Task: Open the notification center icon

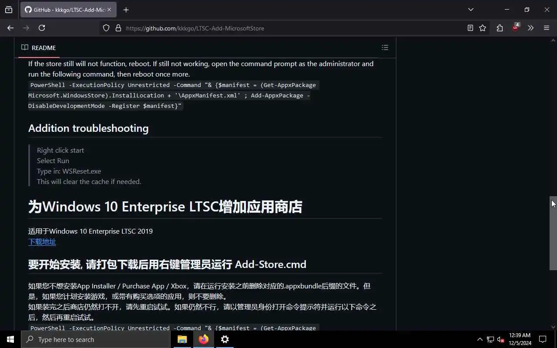Action: click(x=543, y=339)
